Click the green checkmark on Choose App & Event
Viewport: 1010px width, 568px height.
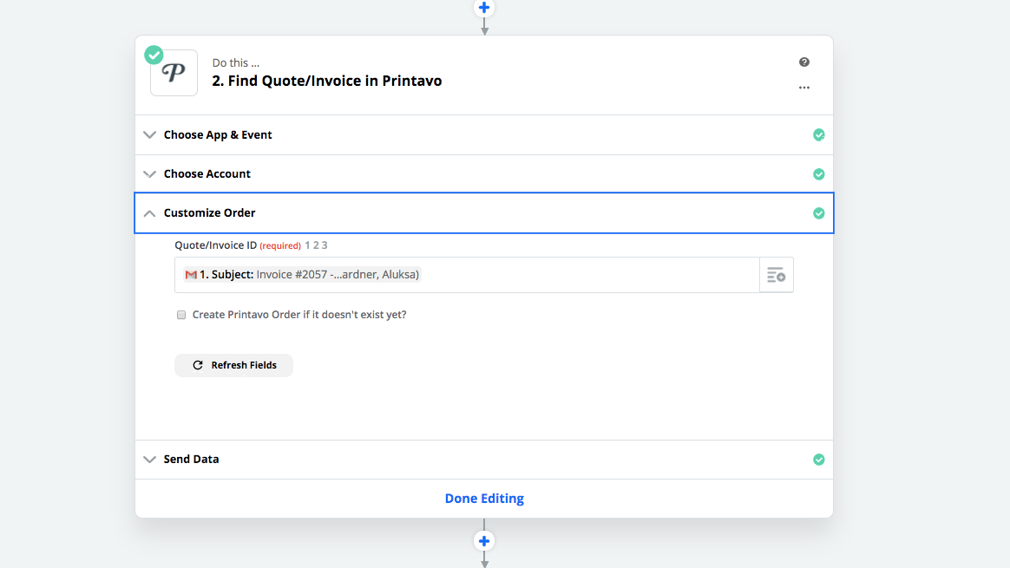tap(819, 134)
